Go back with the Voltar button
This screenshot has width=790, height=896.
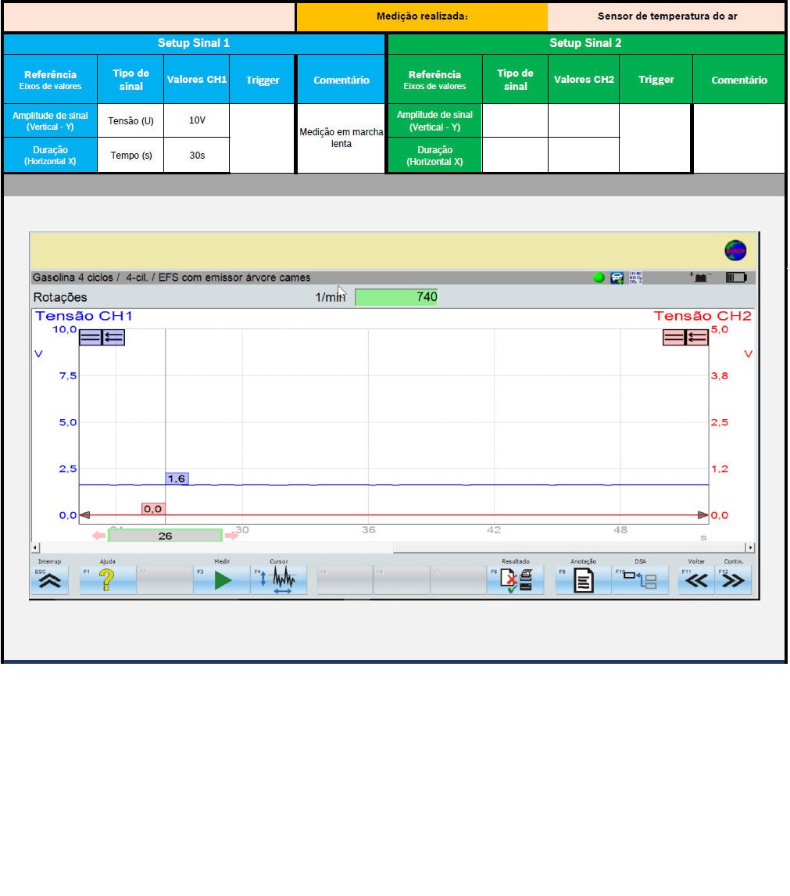click(695, 581)
